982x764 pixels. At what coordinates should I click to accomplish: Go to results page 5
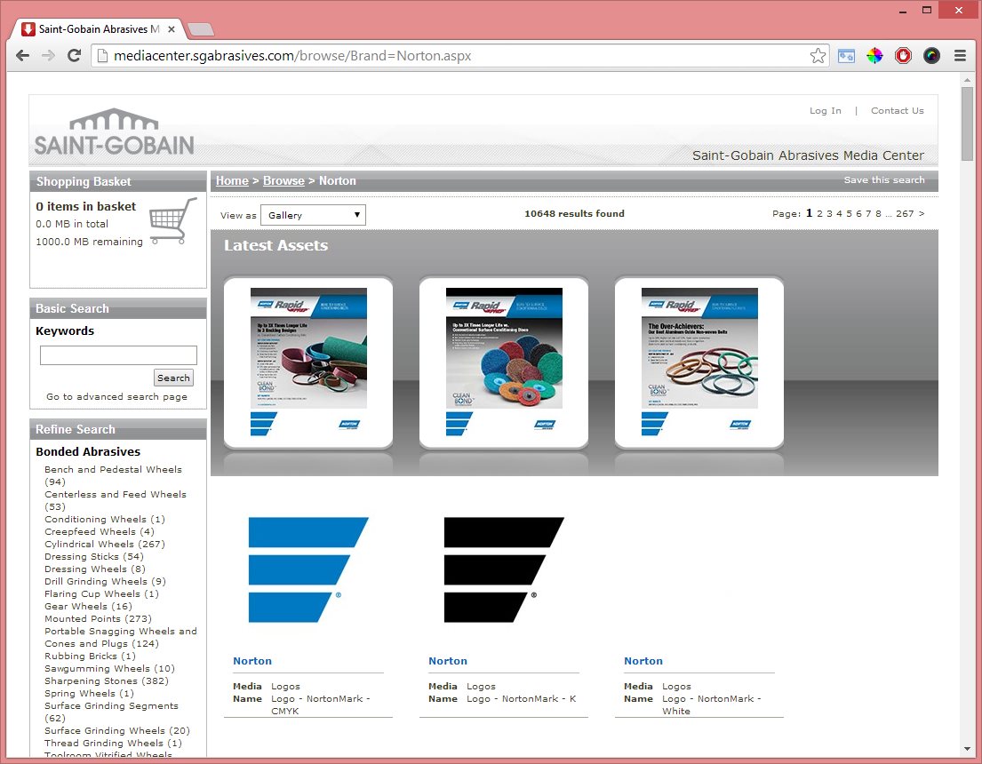(x=849, y=213)
